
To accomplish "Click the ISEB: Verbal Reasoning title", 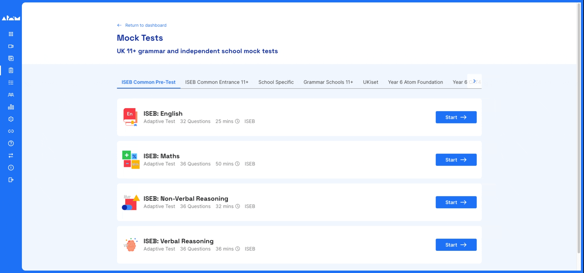I will 179,241.
